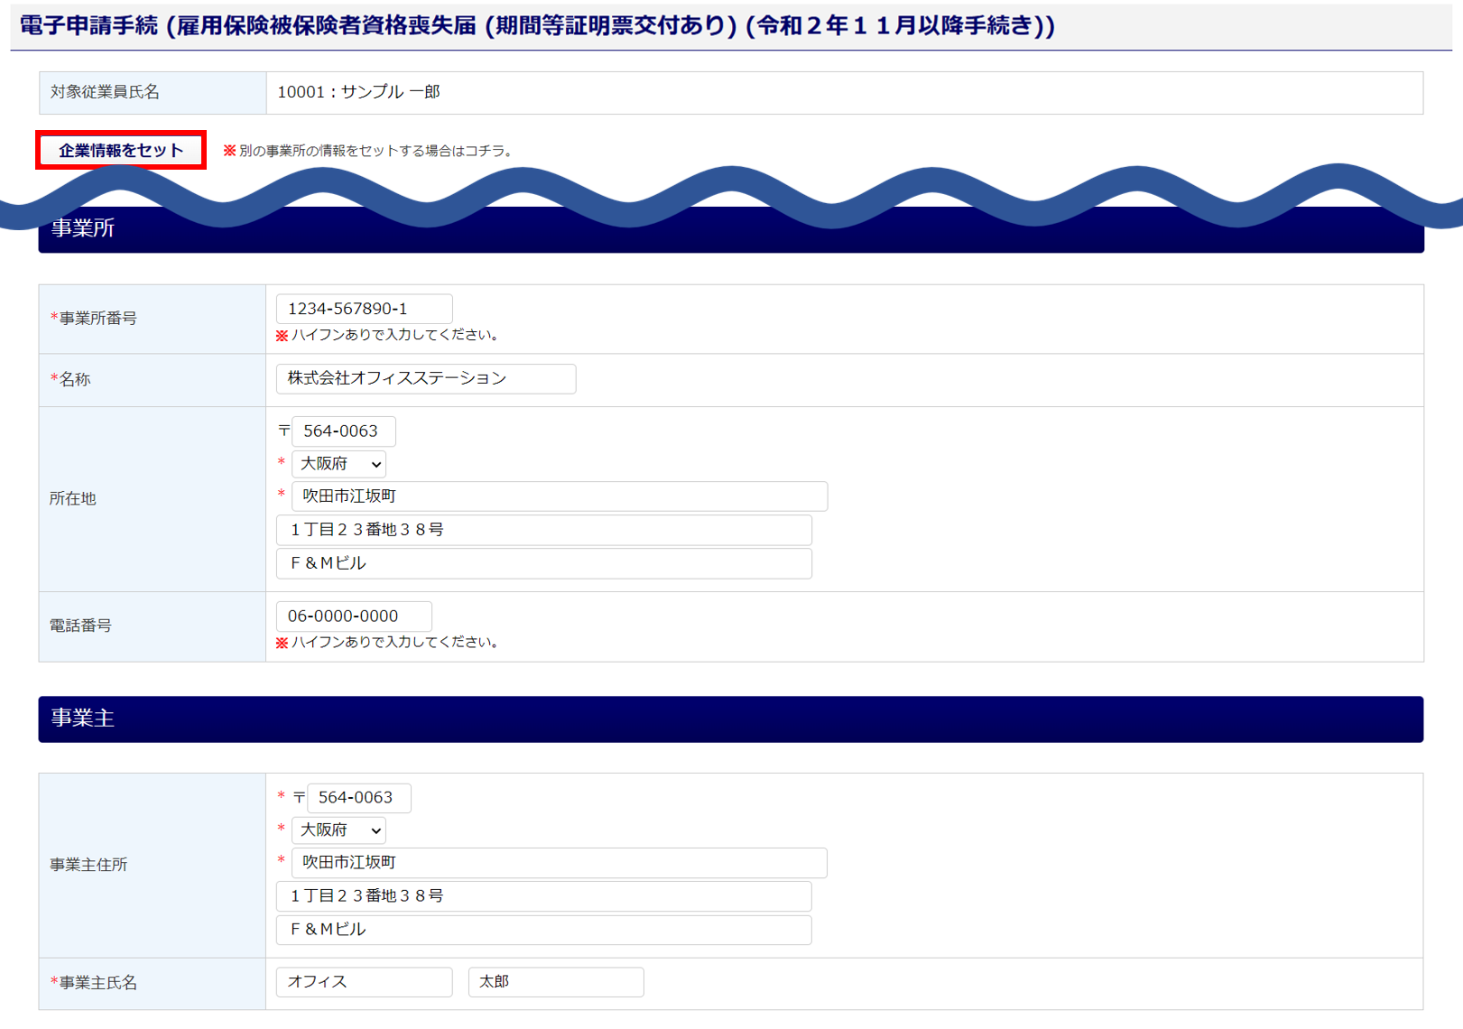Click the employee name 10001：サンプル 一郎
Viewport: 1463px width, 1029px height.
tap(358, 92)
